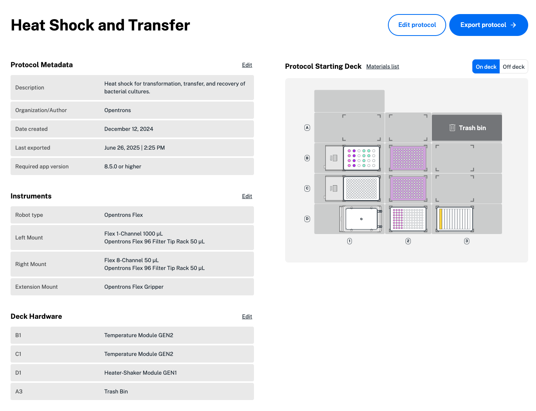Viewport: 536px width, 411px height.
Task: Click the trash bin icon on deck
Action: pos(452,128)
